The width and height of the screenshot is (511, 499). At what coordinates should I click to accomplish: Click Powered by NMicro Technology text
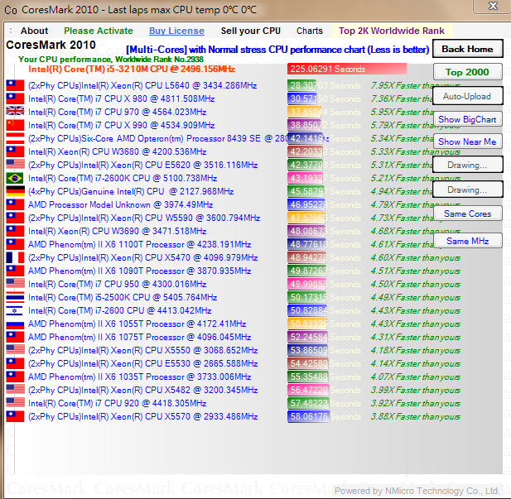click(417, 491)
